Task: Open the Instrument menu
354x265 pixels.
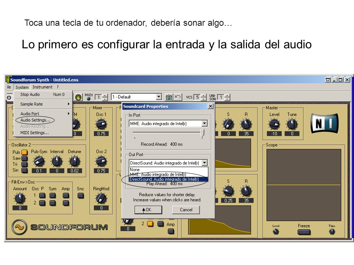Action: pos(42,87)
